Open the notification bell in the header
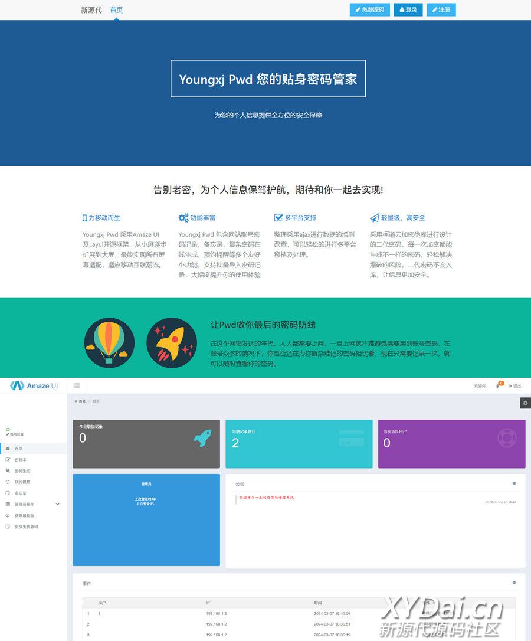Viewport: 531px width, 641px height. pos(497,386)
